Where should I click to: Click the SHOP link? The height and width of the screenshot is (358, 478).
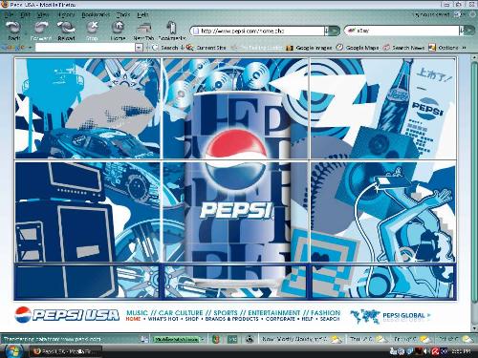pos(192,319)
